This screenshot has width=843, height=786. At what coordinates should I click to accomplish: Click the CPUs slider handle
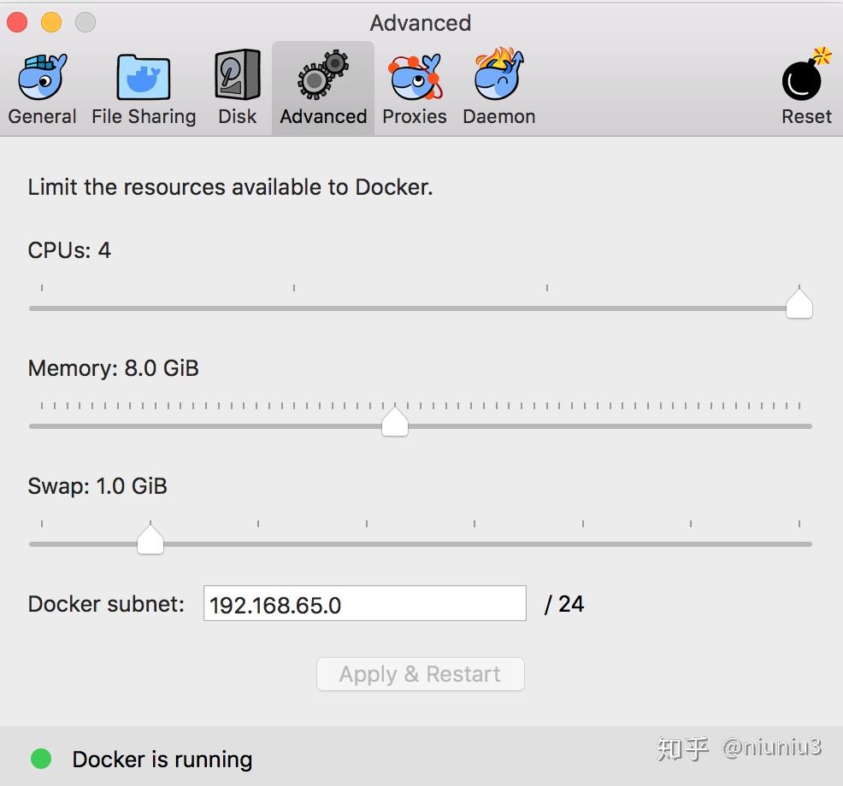click(798, 303)
